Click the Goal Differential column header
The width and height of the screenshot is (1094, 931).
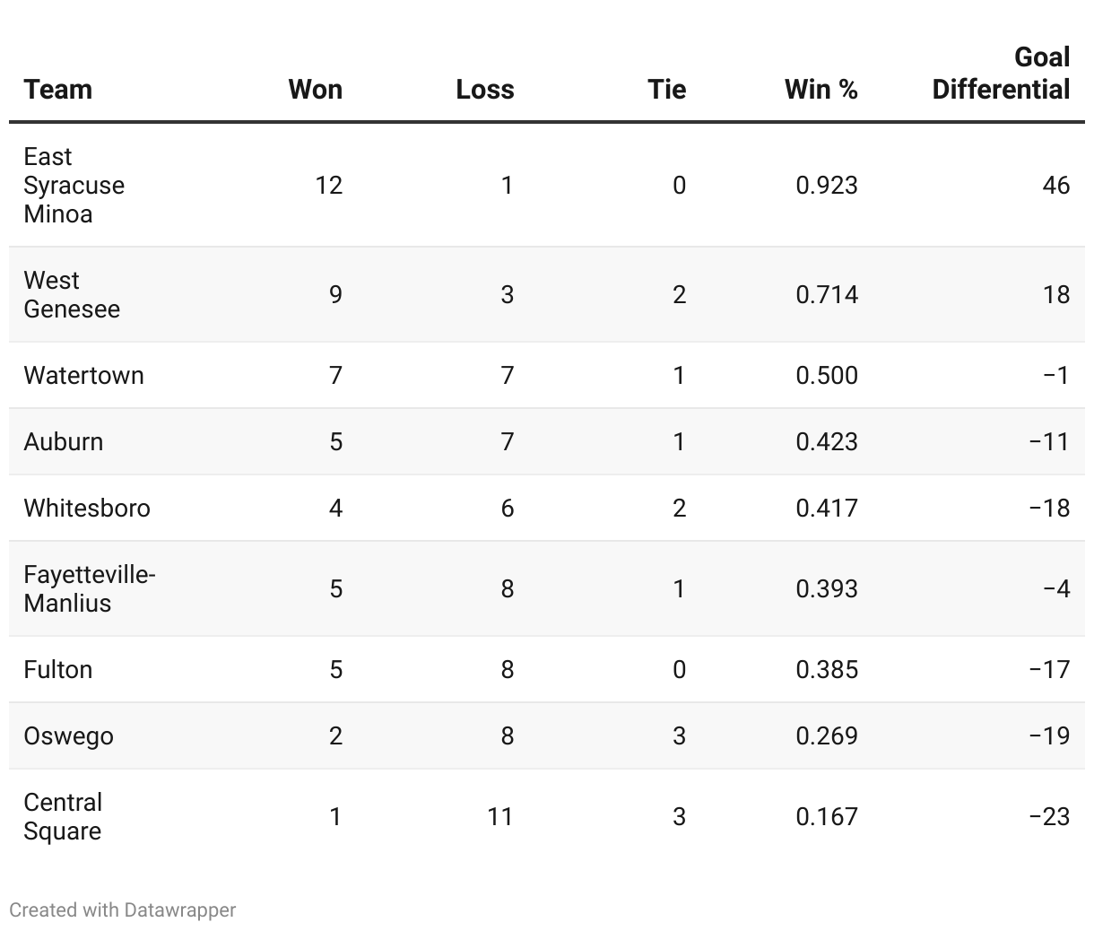[1001, 74]
